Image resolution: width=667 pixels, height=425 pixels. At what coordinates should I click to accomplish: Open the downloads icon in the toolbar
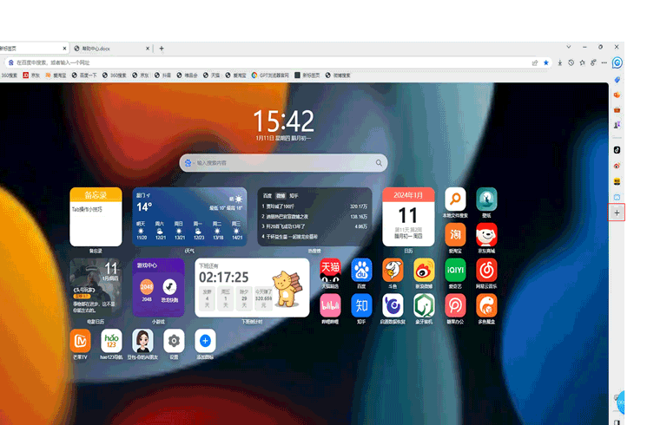[x=560, y=63]
